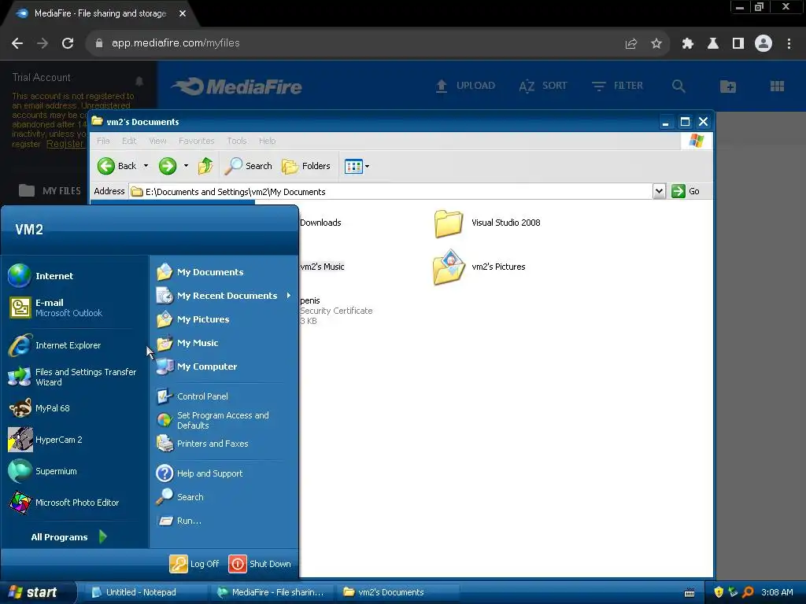This screenshot has width=806, height=604.
Task: Select the Visual Studio 2008 folder
Action: 487,223
